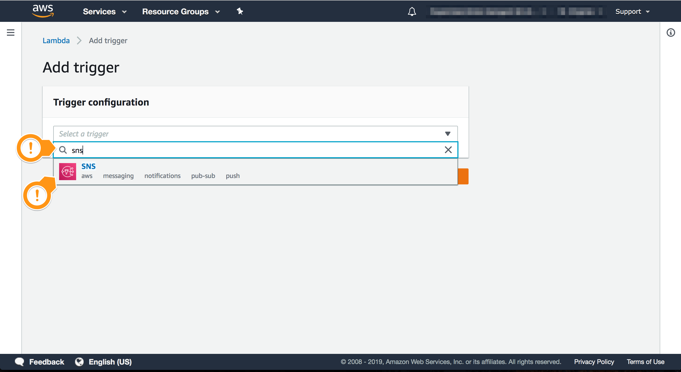This screenshot has height=372, width=681.
Task: Click the Resource Groups dropdown chevron
Action: pos(218,12)
